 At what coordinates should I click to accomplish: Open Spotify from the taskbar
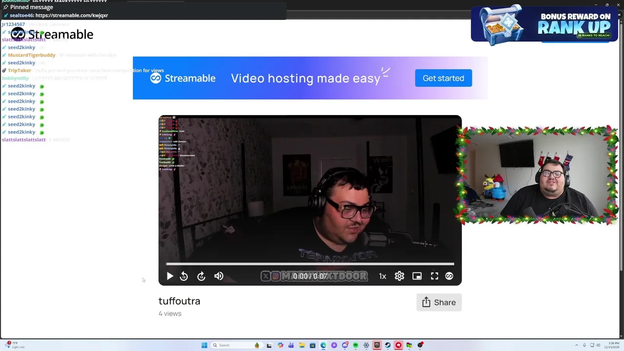tap(355, 345)
